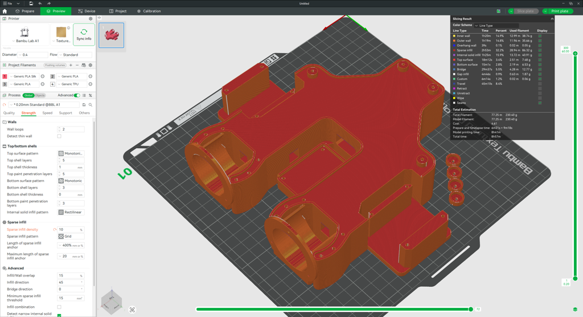Click the Sync info button
Image resolution: width=583 pixels, height=317 pixels.
pyautogui.click(x=84, y=35)
